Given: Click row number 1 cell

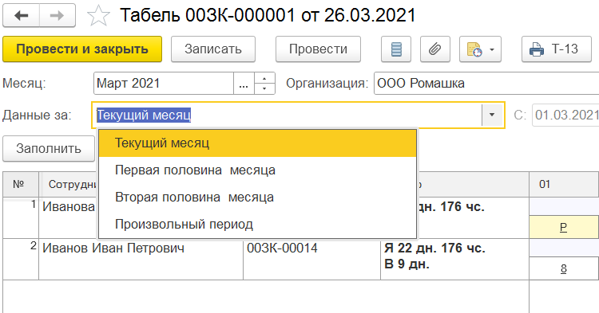Looking at the screenshot, I should click(21, 217).
